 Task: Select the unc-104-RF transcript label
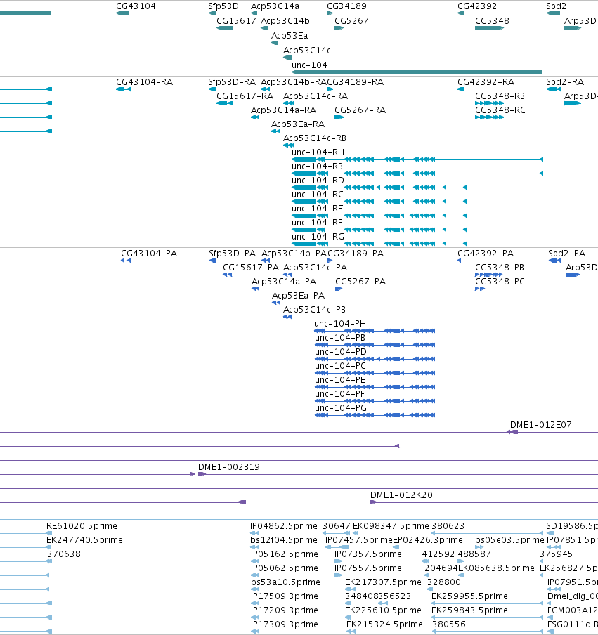coord(317,223)
